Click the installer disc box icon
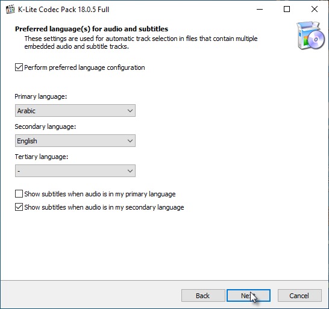This screenshot has height=309, width=329. (310, 36)
